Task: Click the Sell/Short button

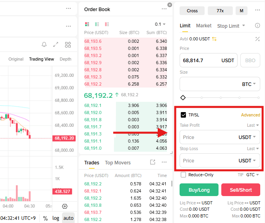Action: pyautogui.click(x=241, y=190)
